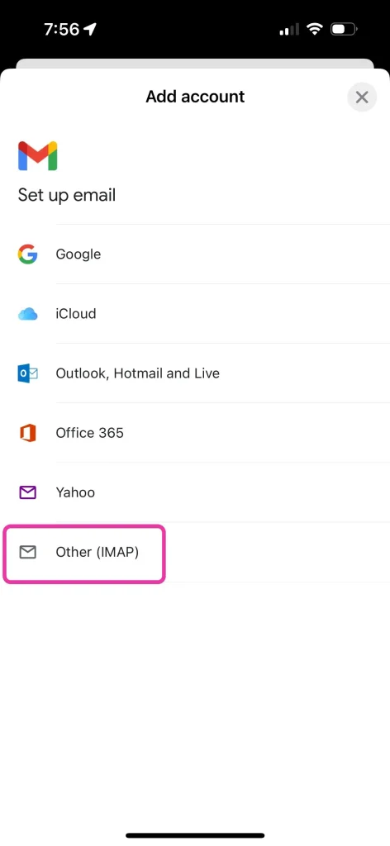Tap the Gmail logo icon

[x=38, y=156]
